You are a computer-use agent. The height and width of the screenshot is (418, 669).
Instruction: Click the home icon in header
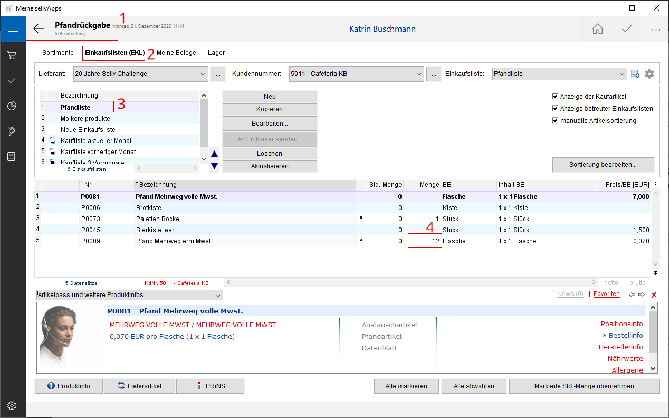tap(597, 29)
